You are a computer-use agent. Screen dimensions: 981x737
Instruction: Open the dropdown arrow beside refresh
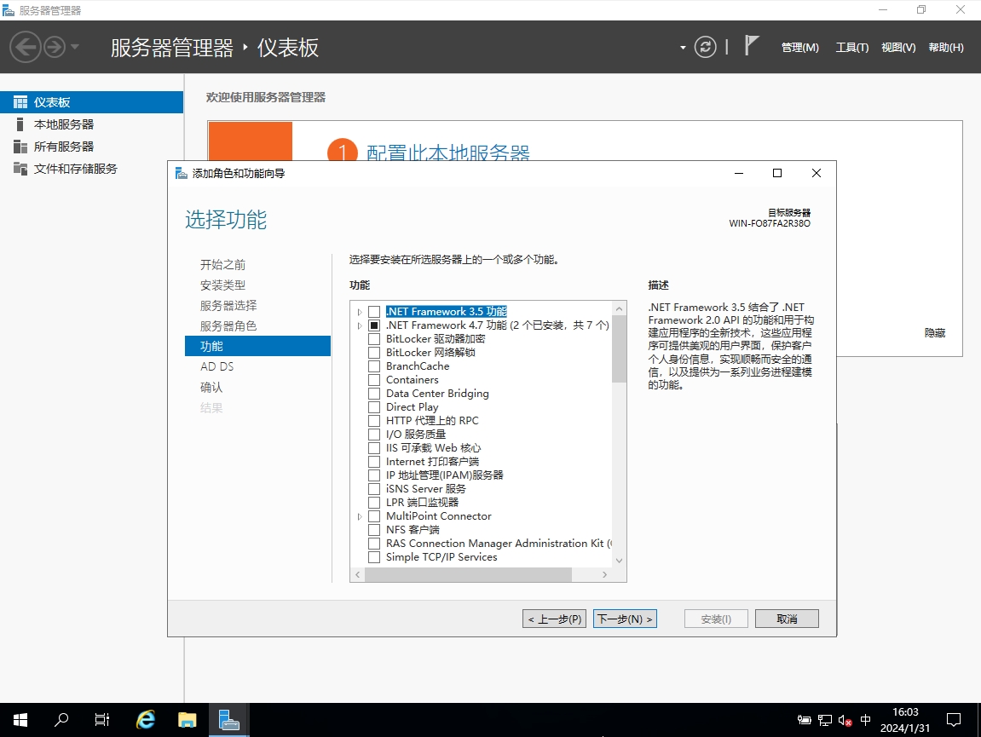click(x=683, y=48)
